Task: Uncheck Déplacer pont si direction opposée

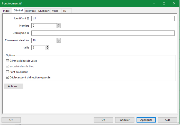Action: [x=7, y=77]
